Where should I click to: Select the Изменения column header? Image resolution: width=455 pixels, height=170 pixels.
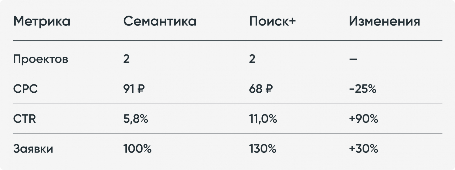point(384,21)
